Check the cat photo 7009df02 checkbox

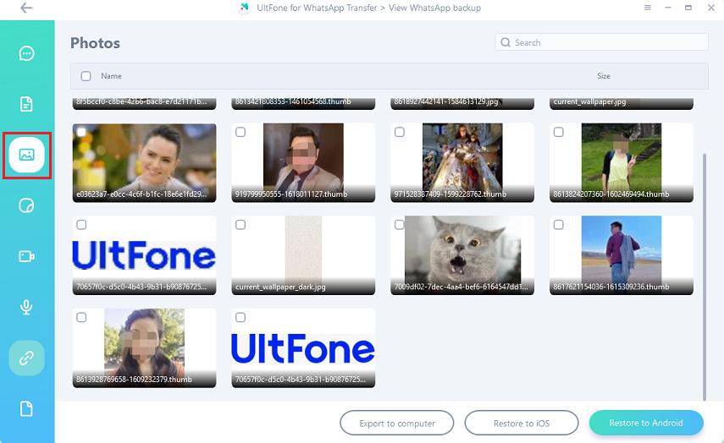click(x=400, y=225)
